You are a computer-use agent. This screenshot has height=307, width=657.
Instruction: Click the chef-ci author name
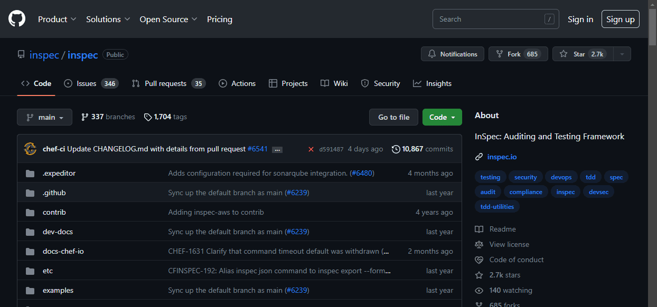[x=54, y=149]
